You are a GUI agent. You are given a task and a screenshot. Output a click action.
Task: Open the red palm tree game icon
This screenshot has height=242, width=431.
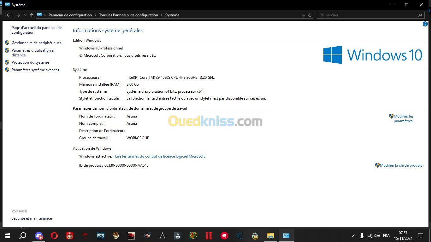[85, 235]
